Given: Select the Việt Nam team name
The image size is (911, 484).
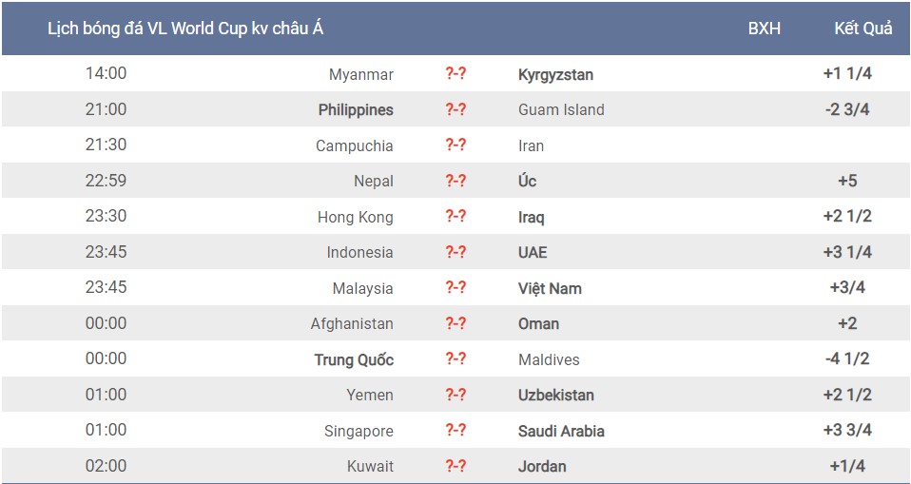Looking at the screenshot, I should 550,288.
